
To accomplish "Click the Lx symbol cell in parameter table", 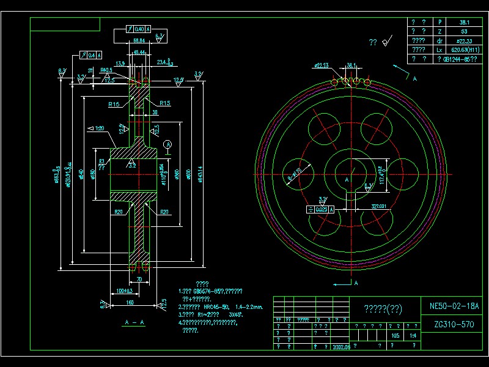I will pyautogui.click(x=439, y=50).
